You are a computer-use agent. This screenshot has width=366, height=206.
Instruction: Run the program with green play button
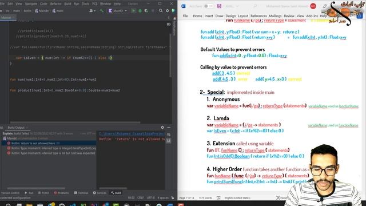[x=133, y=11]
